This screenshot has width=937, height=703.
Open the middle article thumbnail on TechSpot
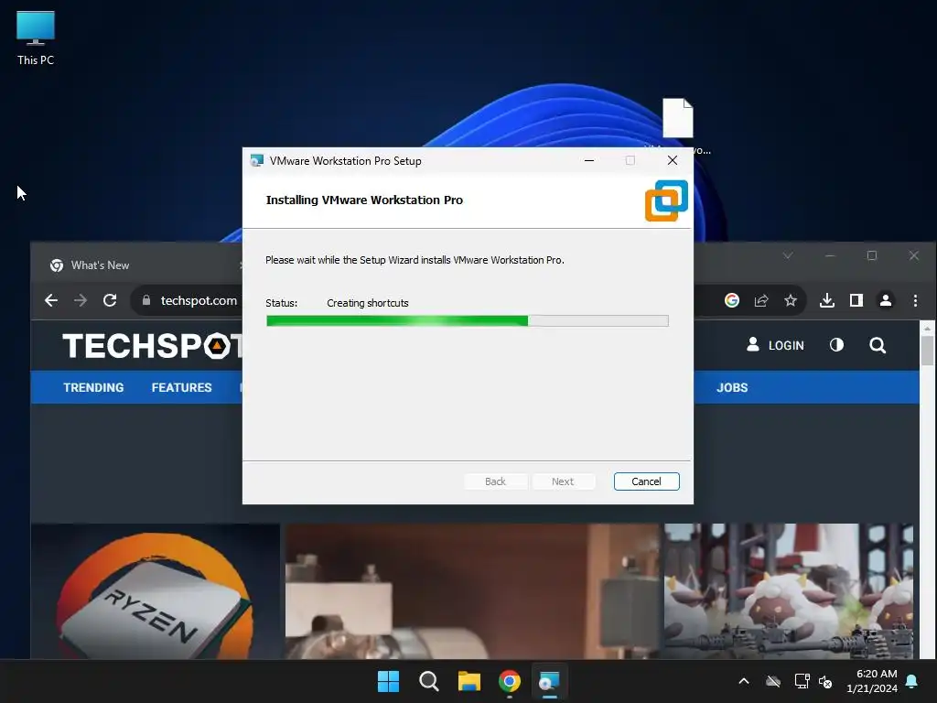coord(472,591)
